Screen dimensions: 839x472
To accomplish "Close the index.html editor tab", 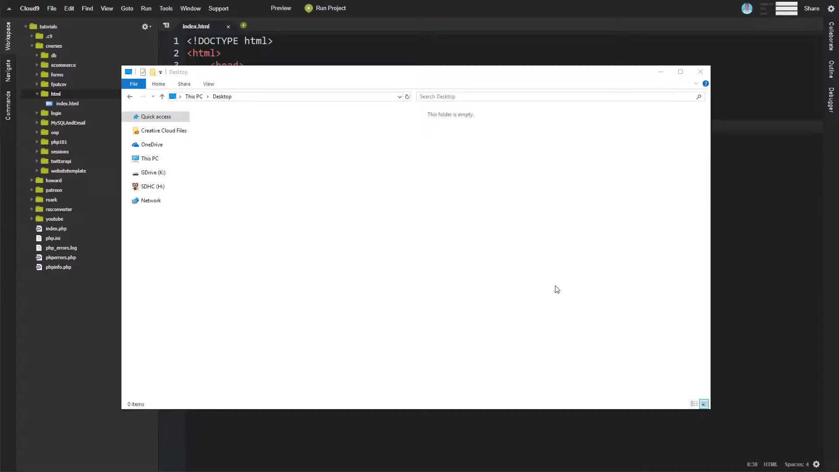I will click(228, 27).
